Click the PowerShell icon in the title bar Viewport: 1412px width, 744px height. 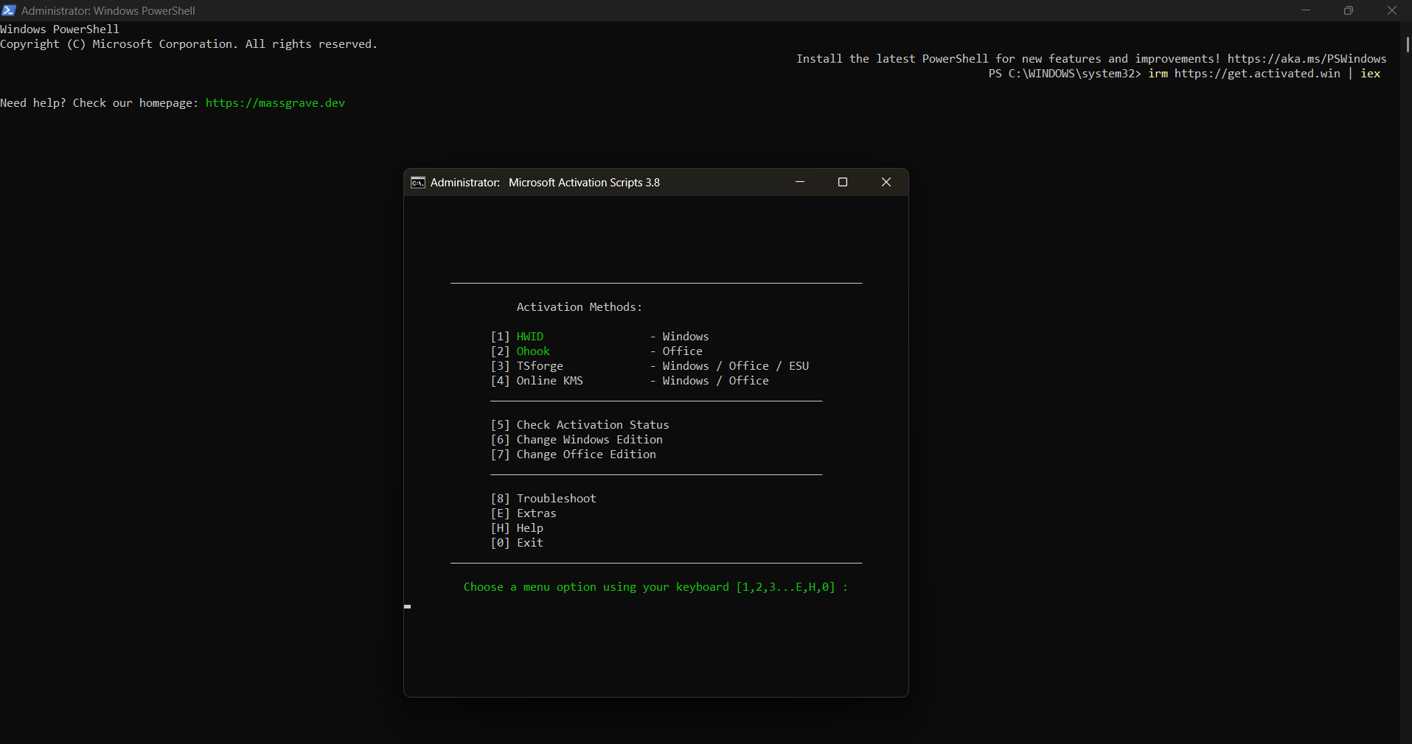(9, 10)
